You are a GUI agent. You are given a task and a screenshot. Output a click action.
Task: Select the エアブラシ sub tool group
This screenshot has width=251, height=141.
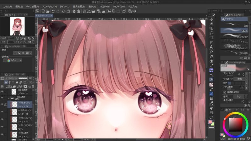[234, 19]
